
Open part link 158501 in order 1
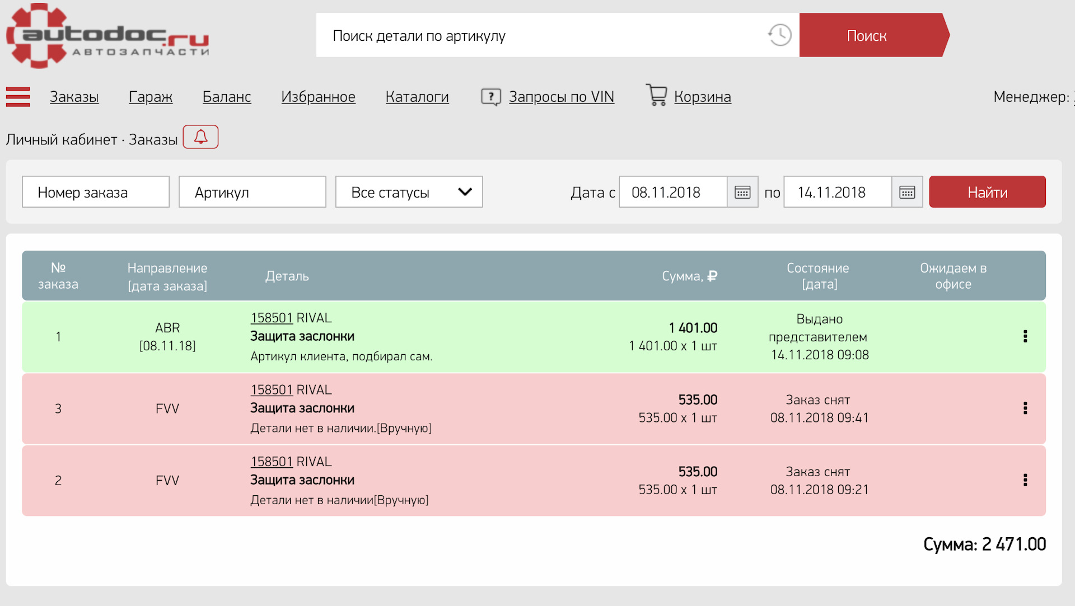click(x=272, y=318)
